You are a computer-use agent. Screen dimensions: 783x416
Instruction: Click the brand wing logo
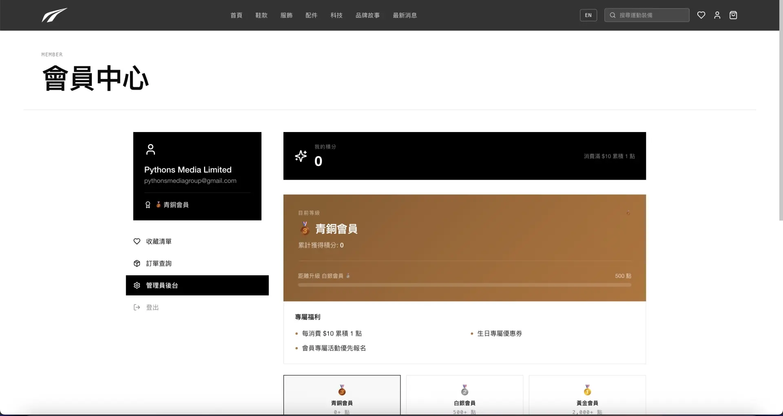54,15
